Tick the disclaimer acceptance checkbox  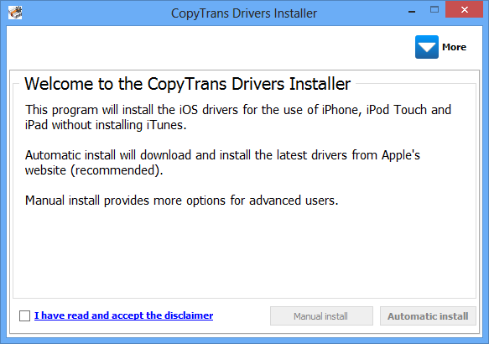tap(24, 315)
